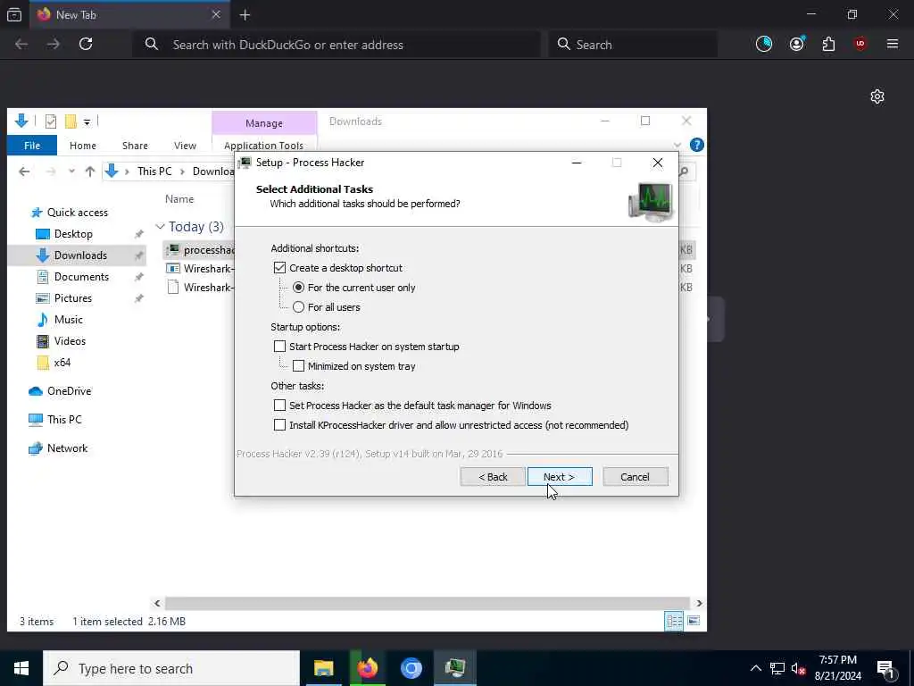The height and width of the screenshot is (686, 914).
Task: Go back in File Explorer navigation
Action: click(24, 171)
